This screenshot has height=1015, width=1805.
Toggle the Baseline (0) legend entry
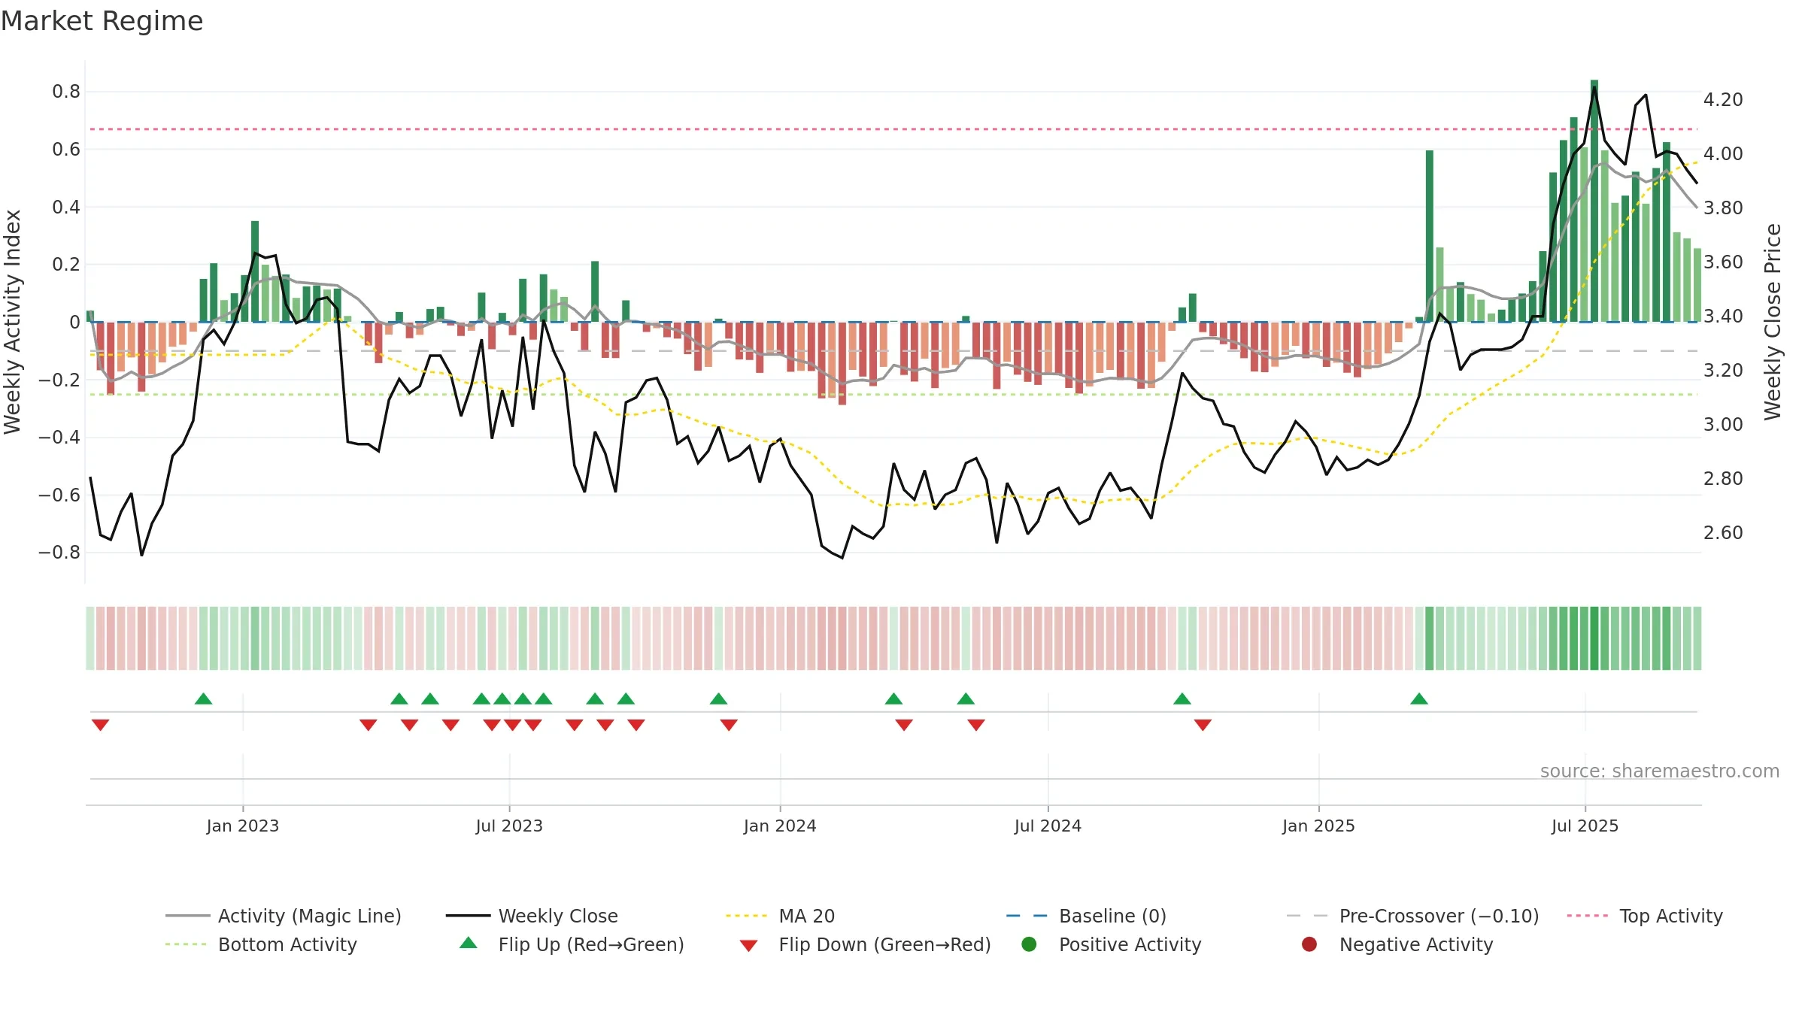point(1086,916)
